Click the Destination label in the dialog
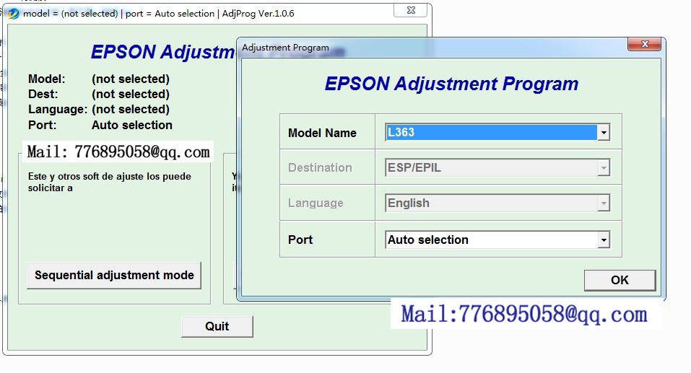The height and width of the screenshot is (373, 691). tap(320, 168)
